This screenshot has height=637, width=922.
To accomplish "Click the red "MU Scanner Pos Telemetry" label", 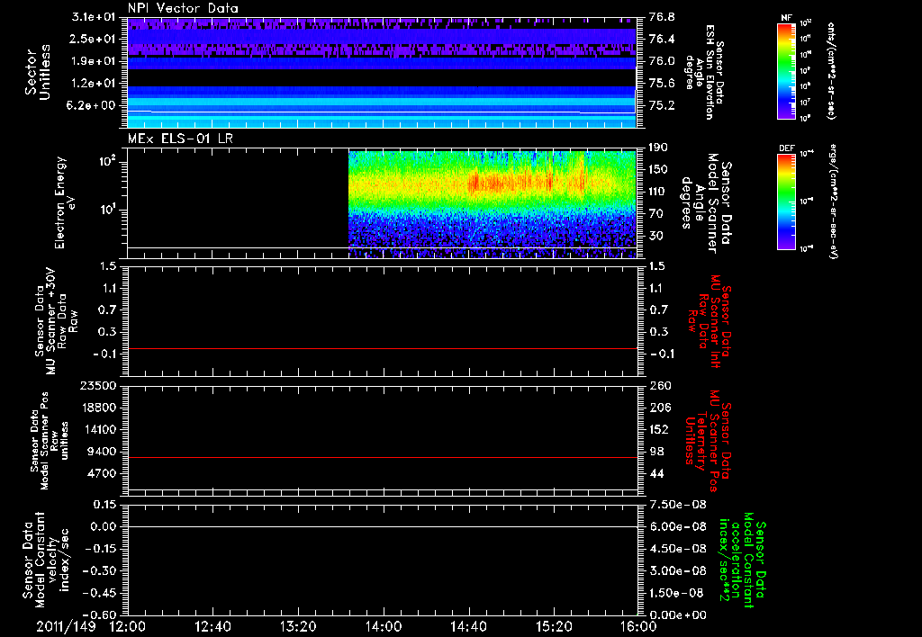I will (710, 441).
